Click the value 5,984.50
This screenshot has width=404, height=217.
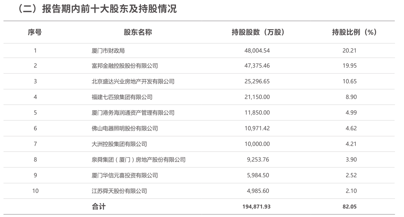(x=258, y=175)
